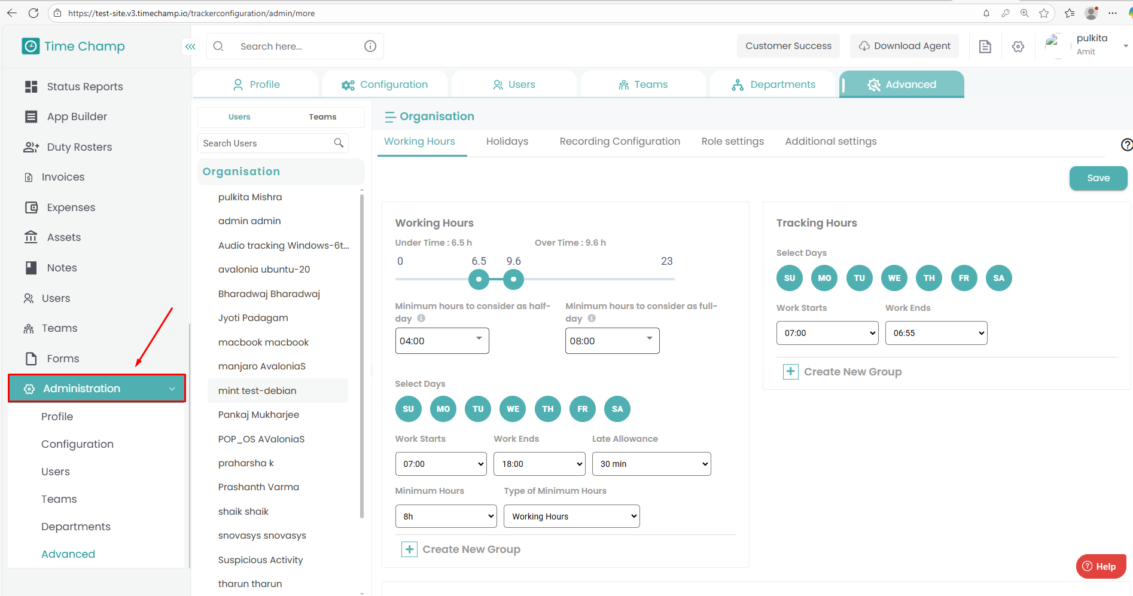Image resolution: width=1133 pixels, height=596 pixels.
Task: Click half-day info icon
Action: point(421,319)
